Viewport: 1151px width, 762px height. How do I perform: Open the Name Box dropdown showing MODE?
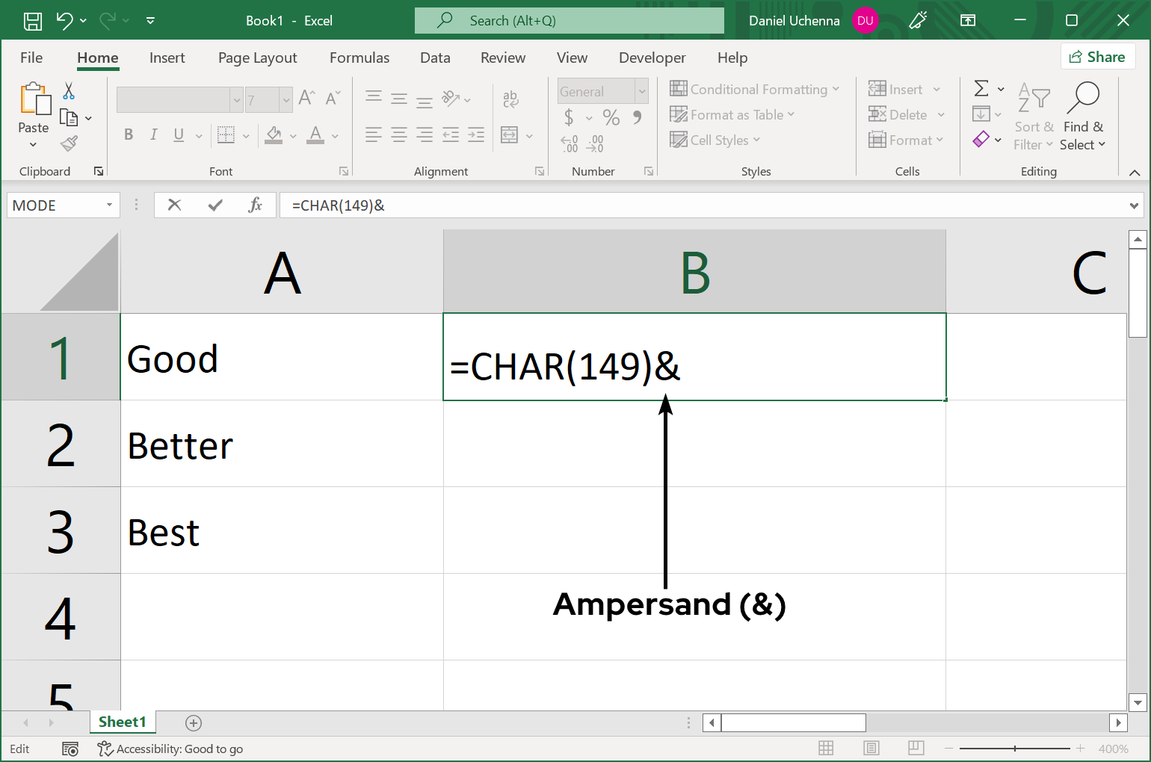pyautogui.click(x=109, y=205)
